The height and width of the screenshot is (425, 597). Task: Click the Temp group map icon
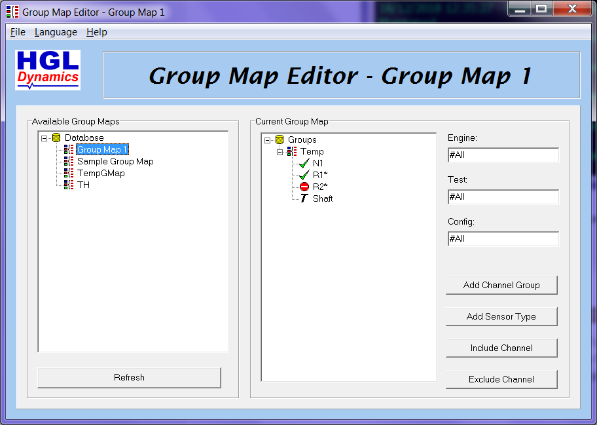tap(292, 151)
